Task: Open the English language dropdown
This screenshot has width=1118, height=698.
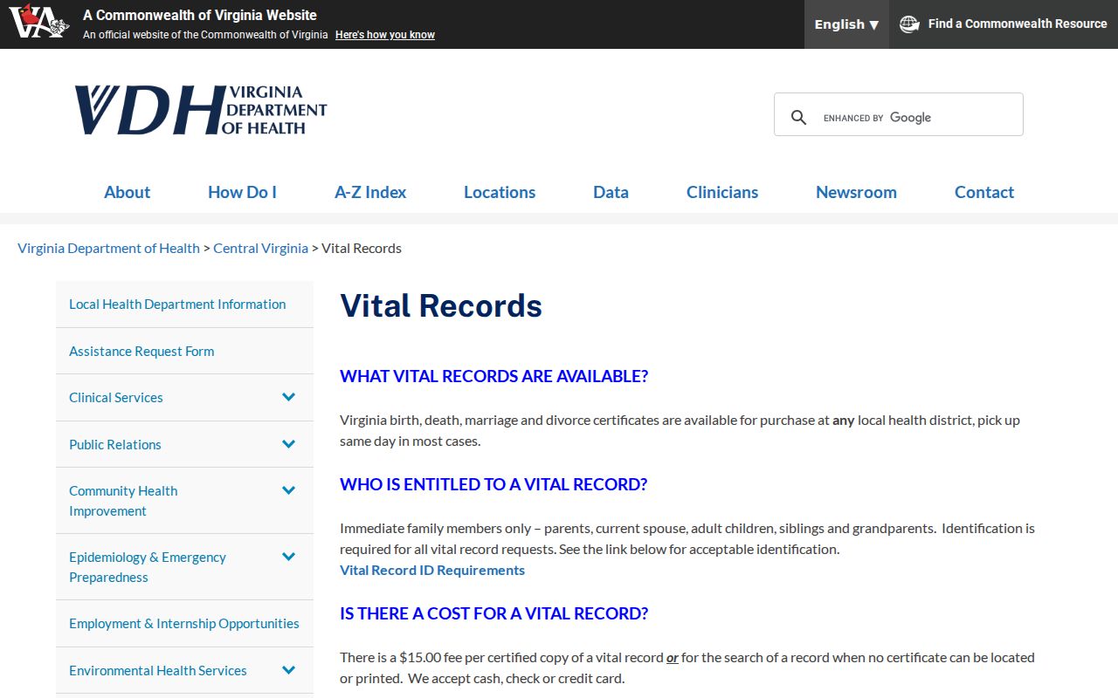Action: 846,24
